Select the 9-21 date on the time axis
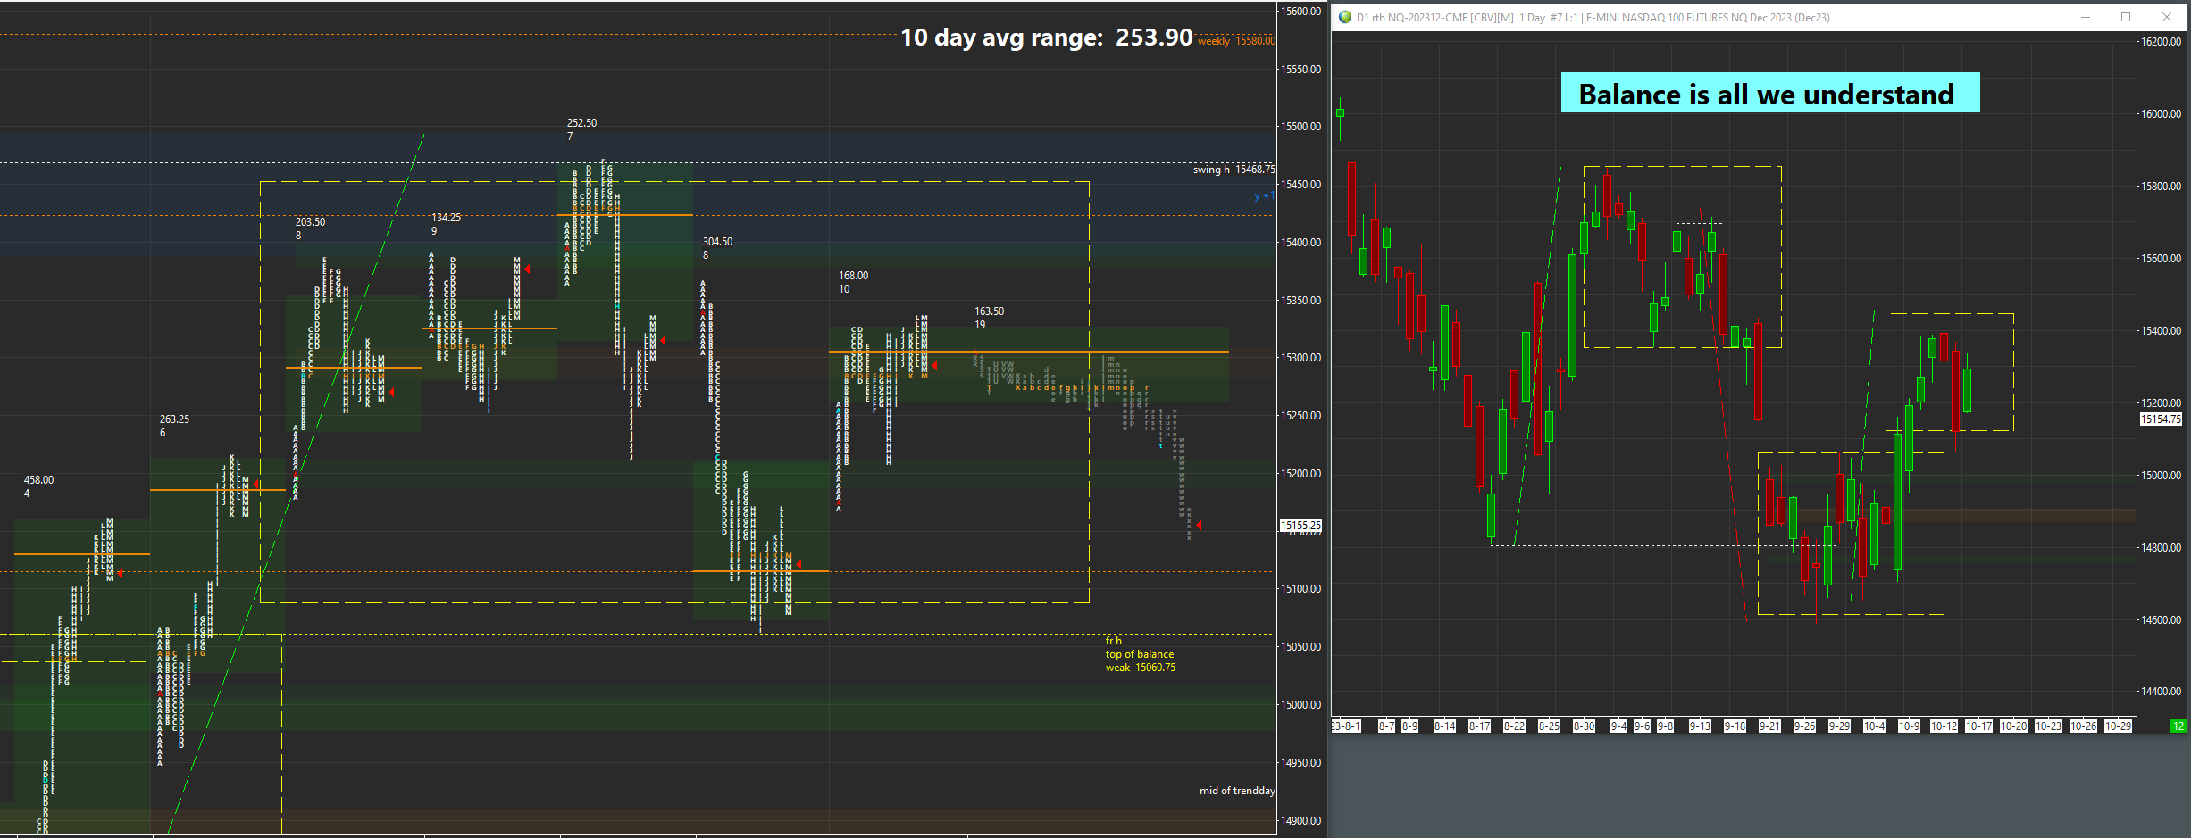2191x838 pixels. point(1769,726)
